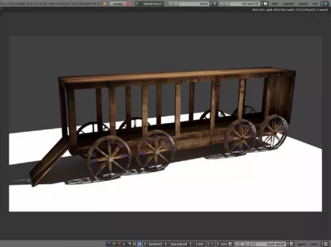Delete the 3D View Full screen layout
The height and width of the screenshot is (247, 331).
tap(222, 4)
